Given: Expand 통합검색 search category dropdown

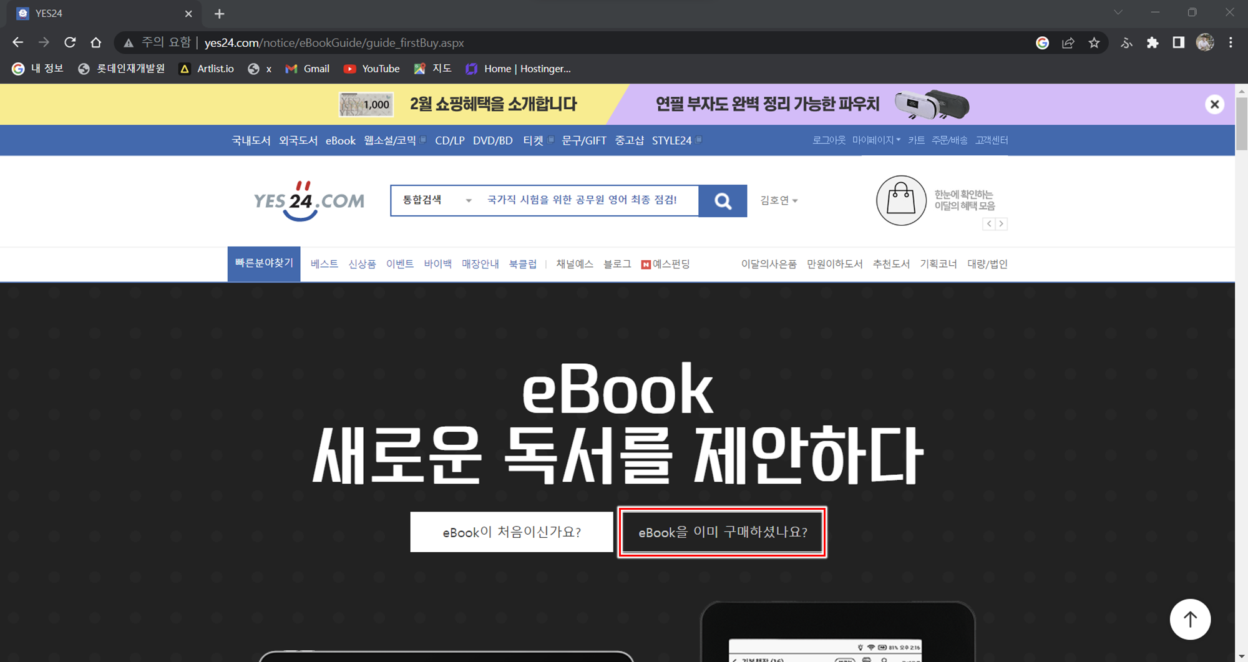Looking at the screenshot, I should [x=437, y=200].
